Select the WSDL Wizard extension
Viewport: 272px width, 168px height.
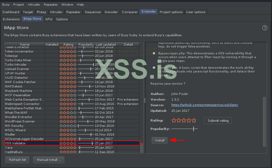pos(72,130)
